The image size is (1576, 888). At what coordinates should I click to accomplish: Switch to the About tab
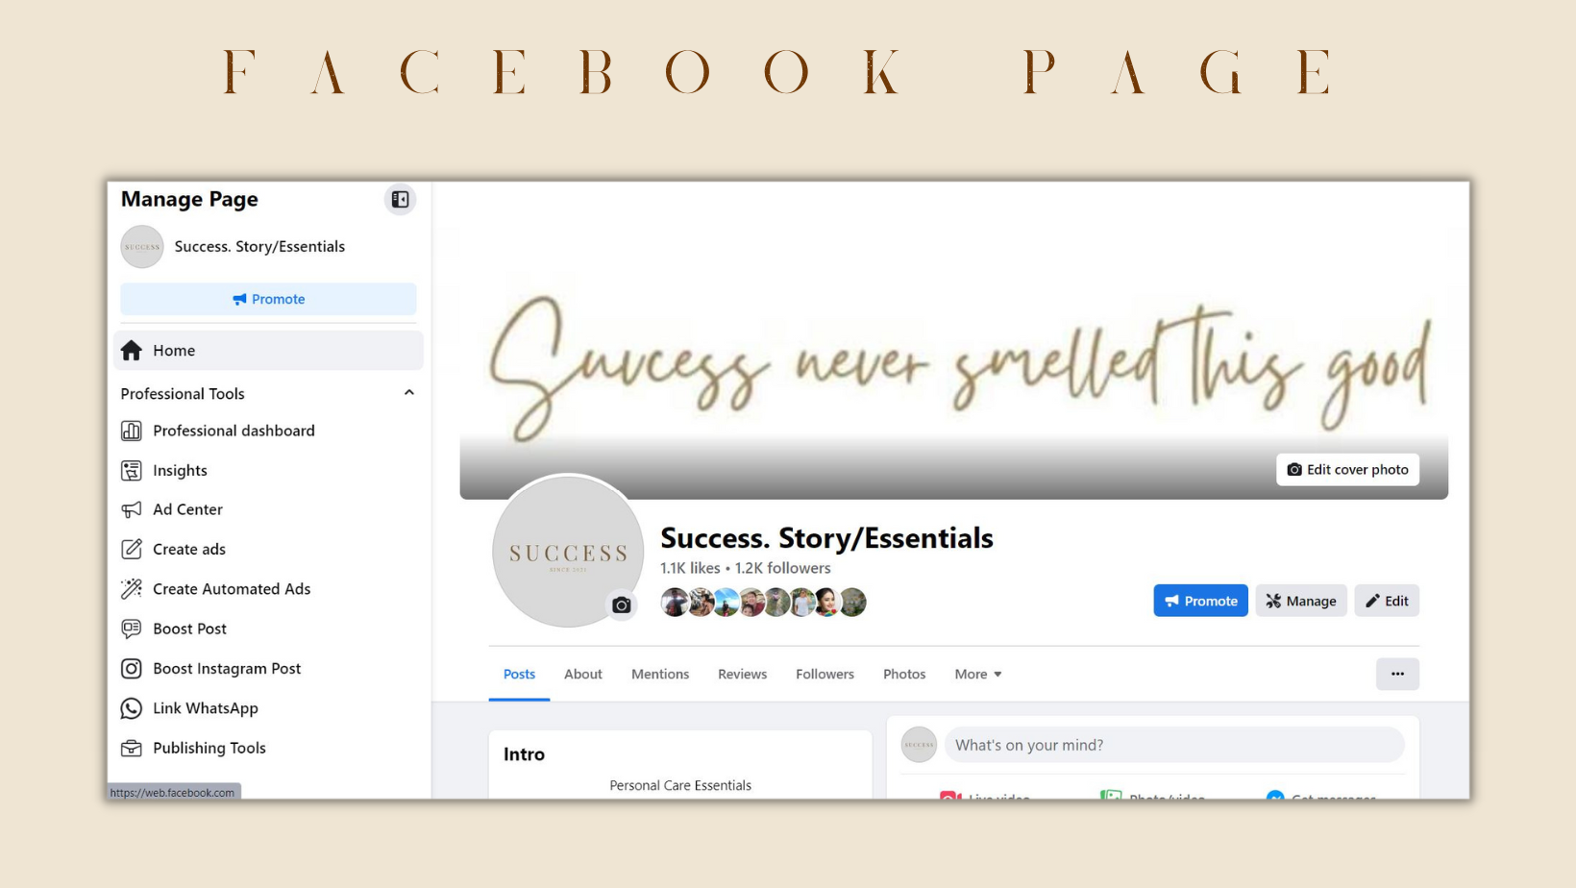click(583, 674)
